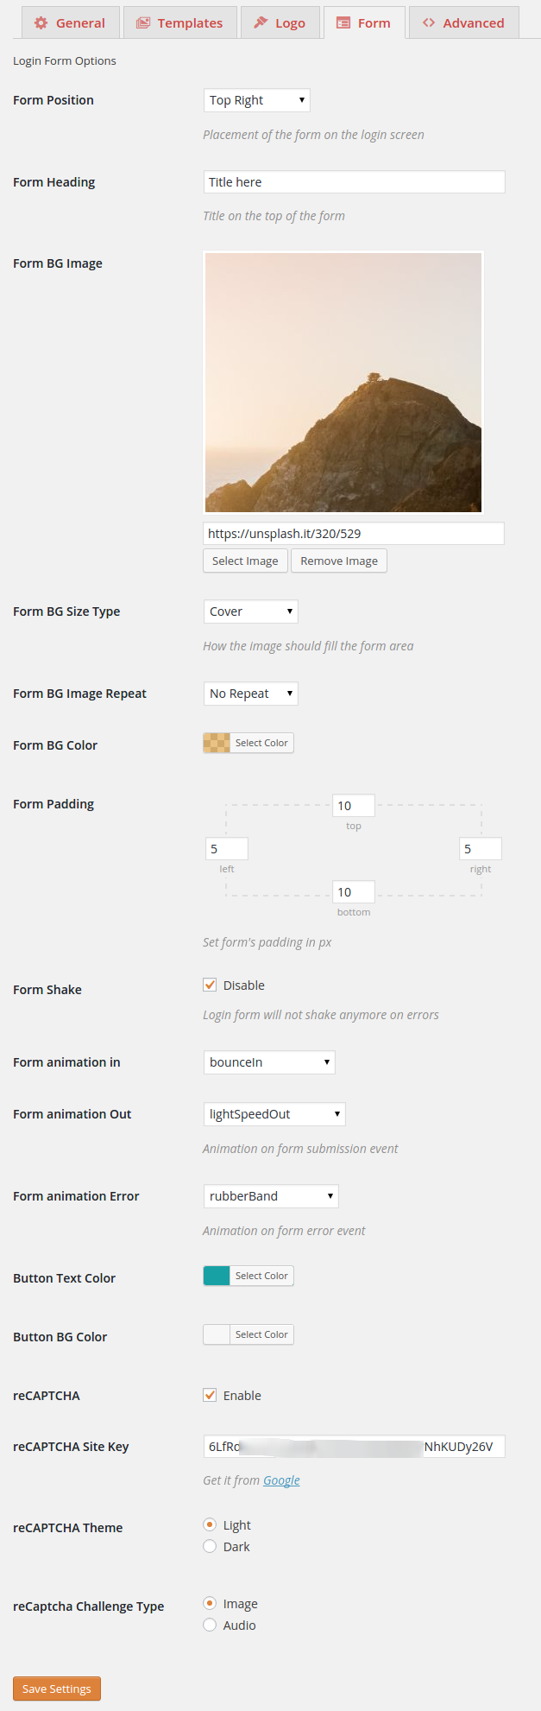Viewport: 541px width, 1711px height.
Task: Disable form shake on errors
Action: pyautogui.click(x=209, y=984)
